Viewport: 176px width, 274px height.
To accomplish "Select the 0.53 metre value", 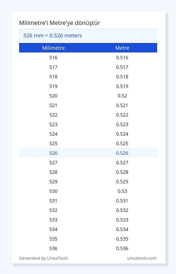I will 122,191.
